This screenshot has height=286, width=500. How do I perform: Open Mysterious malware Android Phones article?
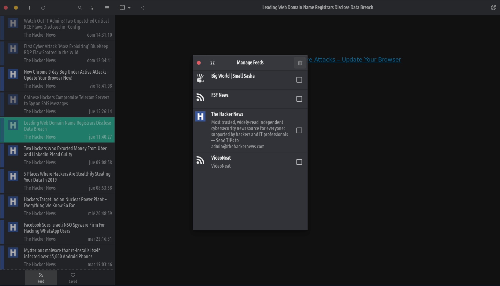(57, 257)
